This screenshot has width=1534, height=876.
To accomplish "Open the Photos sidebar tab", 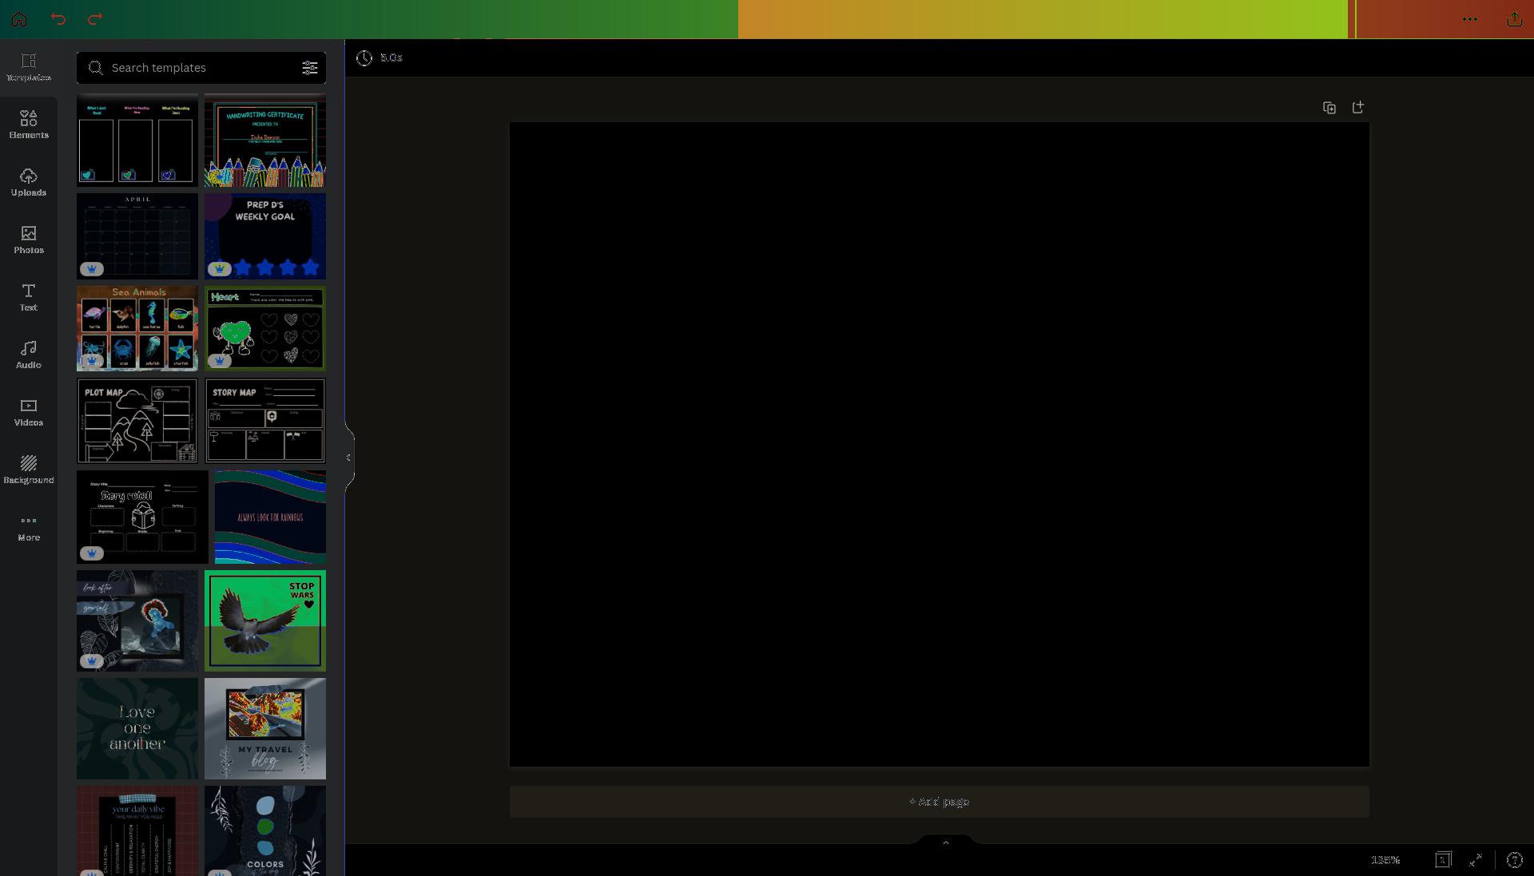I will click(x=29, y=240).
